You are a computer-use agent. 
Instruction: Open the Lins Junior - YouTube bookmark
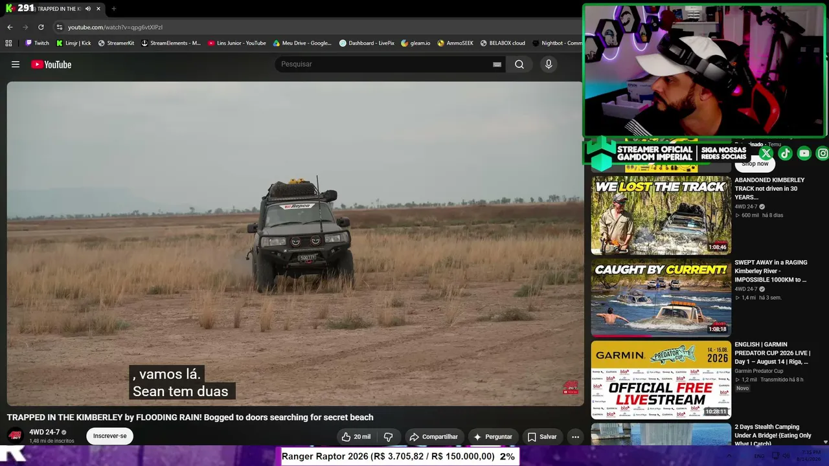pyautogui.click(x=236, y=43)
